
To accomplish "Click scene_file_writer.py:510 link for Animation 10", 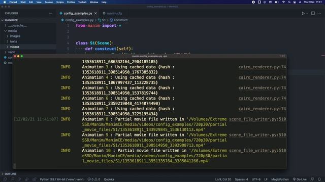I will (x=257, y=151).
